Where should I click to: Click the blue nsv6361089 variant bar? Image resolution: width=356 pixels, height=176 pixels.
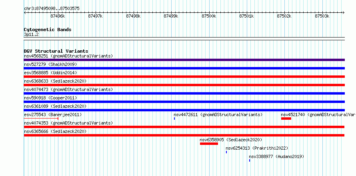184,110
